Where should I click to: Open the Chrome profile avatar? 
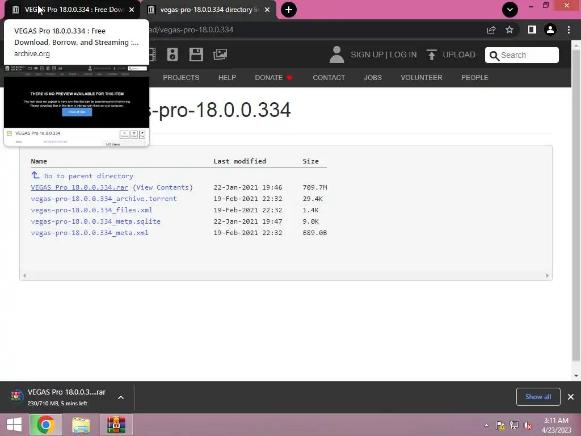coord(550,30)
